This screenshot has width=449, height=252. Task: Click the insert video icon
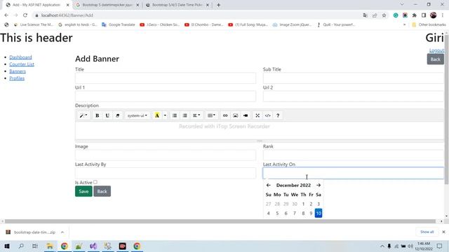tap(246, 115)
